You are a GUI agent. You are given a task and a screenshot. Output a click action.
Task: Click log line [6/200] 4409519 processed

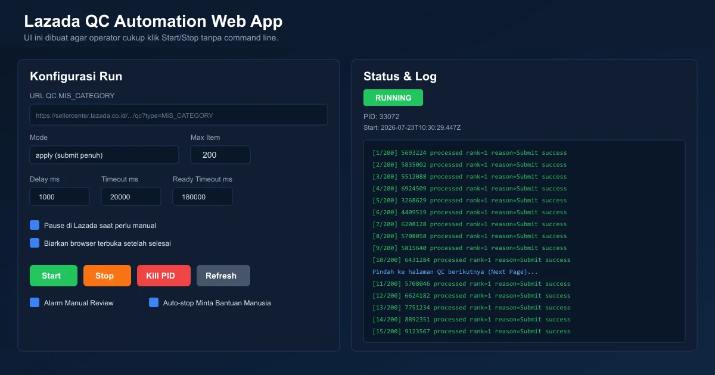tap(470, 212)
